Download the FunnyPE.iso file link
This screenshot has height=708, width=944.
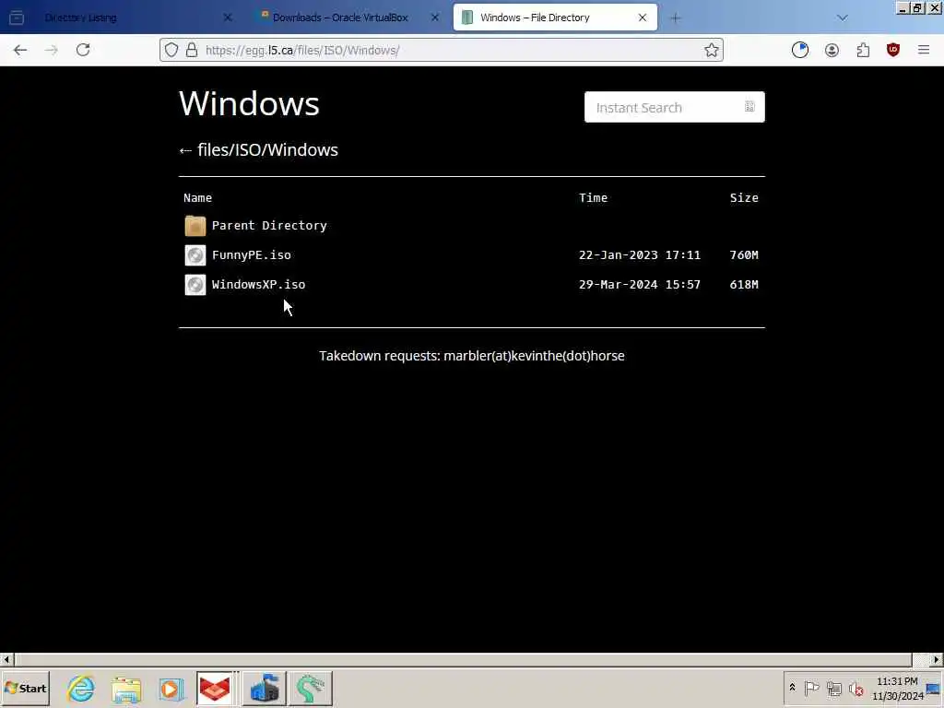point(251,254)
